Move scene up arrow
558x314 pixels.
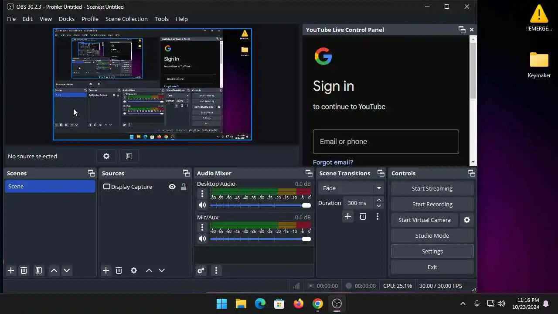[x=54, y=270]
